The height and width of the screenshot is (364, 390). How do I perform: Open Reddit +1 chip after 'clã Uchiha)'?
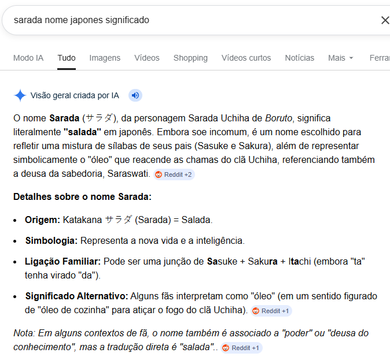(x=271, y=311)
